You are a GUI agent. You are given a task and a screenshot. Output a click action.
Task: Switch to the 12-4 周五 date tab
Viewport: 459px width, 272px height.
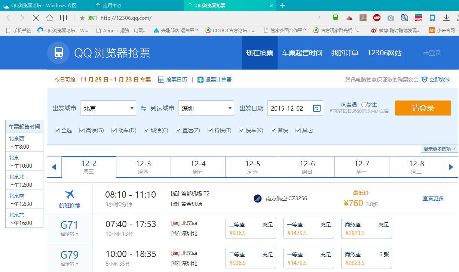point(198,167)
